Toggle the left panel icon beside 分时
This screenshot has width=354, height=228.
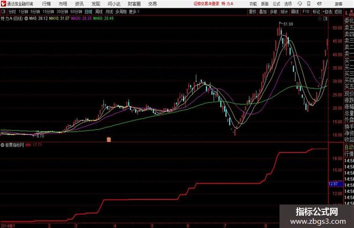[x=3, y=12]
